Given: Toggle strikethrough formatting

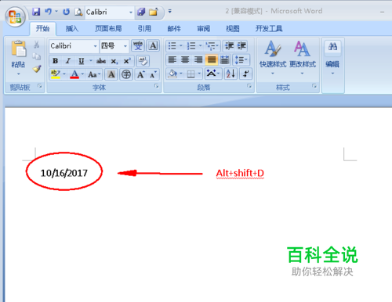Looking at the screenshot, I should click(101, 61).
